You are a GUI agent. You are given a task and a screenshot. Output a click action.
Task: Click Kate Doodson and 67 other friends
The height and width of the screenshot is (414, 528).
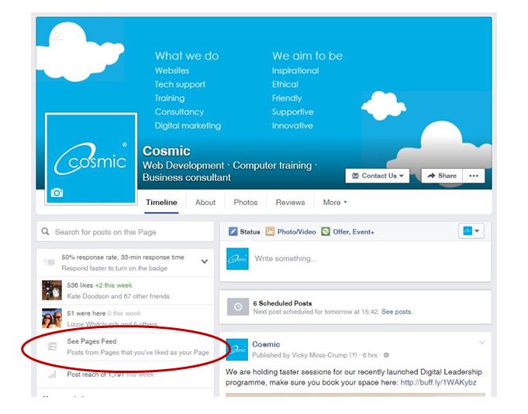click(x=118, y=296)
